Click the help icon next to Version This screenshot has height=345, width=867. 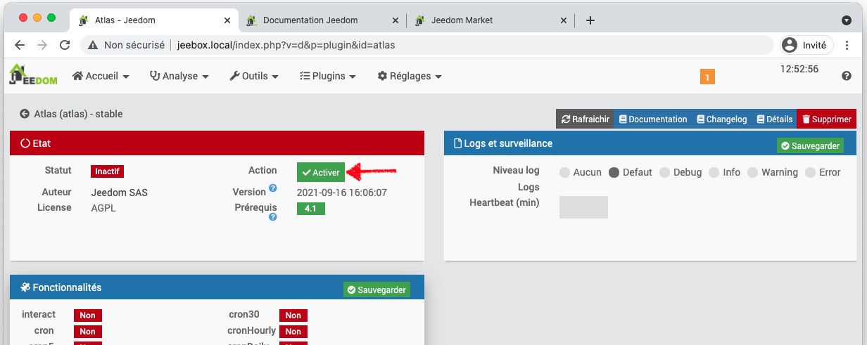tap(273, 188)
